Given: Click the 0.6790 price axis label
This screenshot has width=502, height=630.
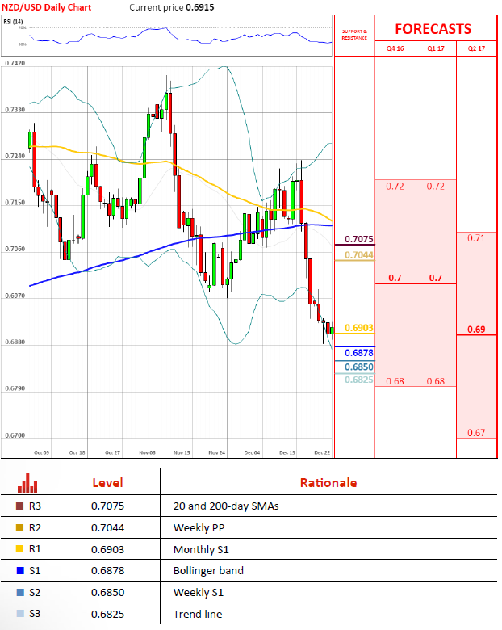Looking at the screenshot, I should point(15,388).
